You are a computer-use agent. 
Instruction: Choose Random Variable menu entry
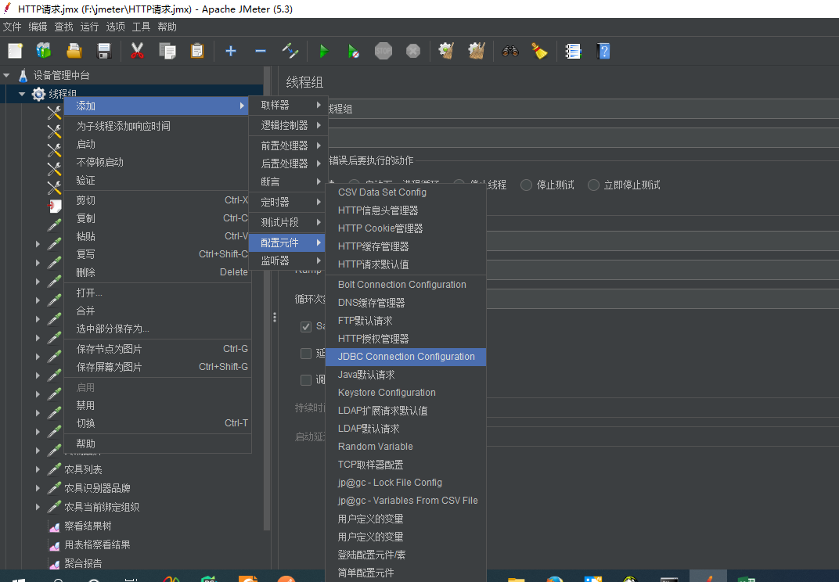pos(406,447)
